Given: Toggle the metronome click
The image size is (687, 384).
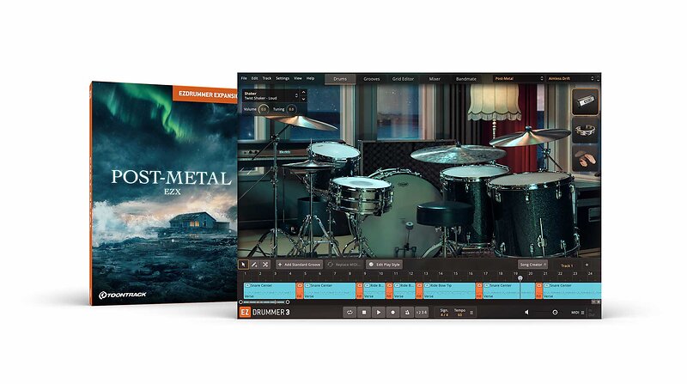Looking at the screenshot, I should coord(406,312).
